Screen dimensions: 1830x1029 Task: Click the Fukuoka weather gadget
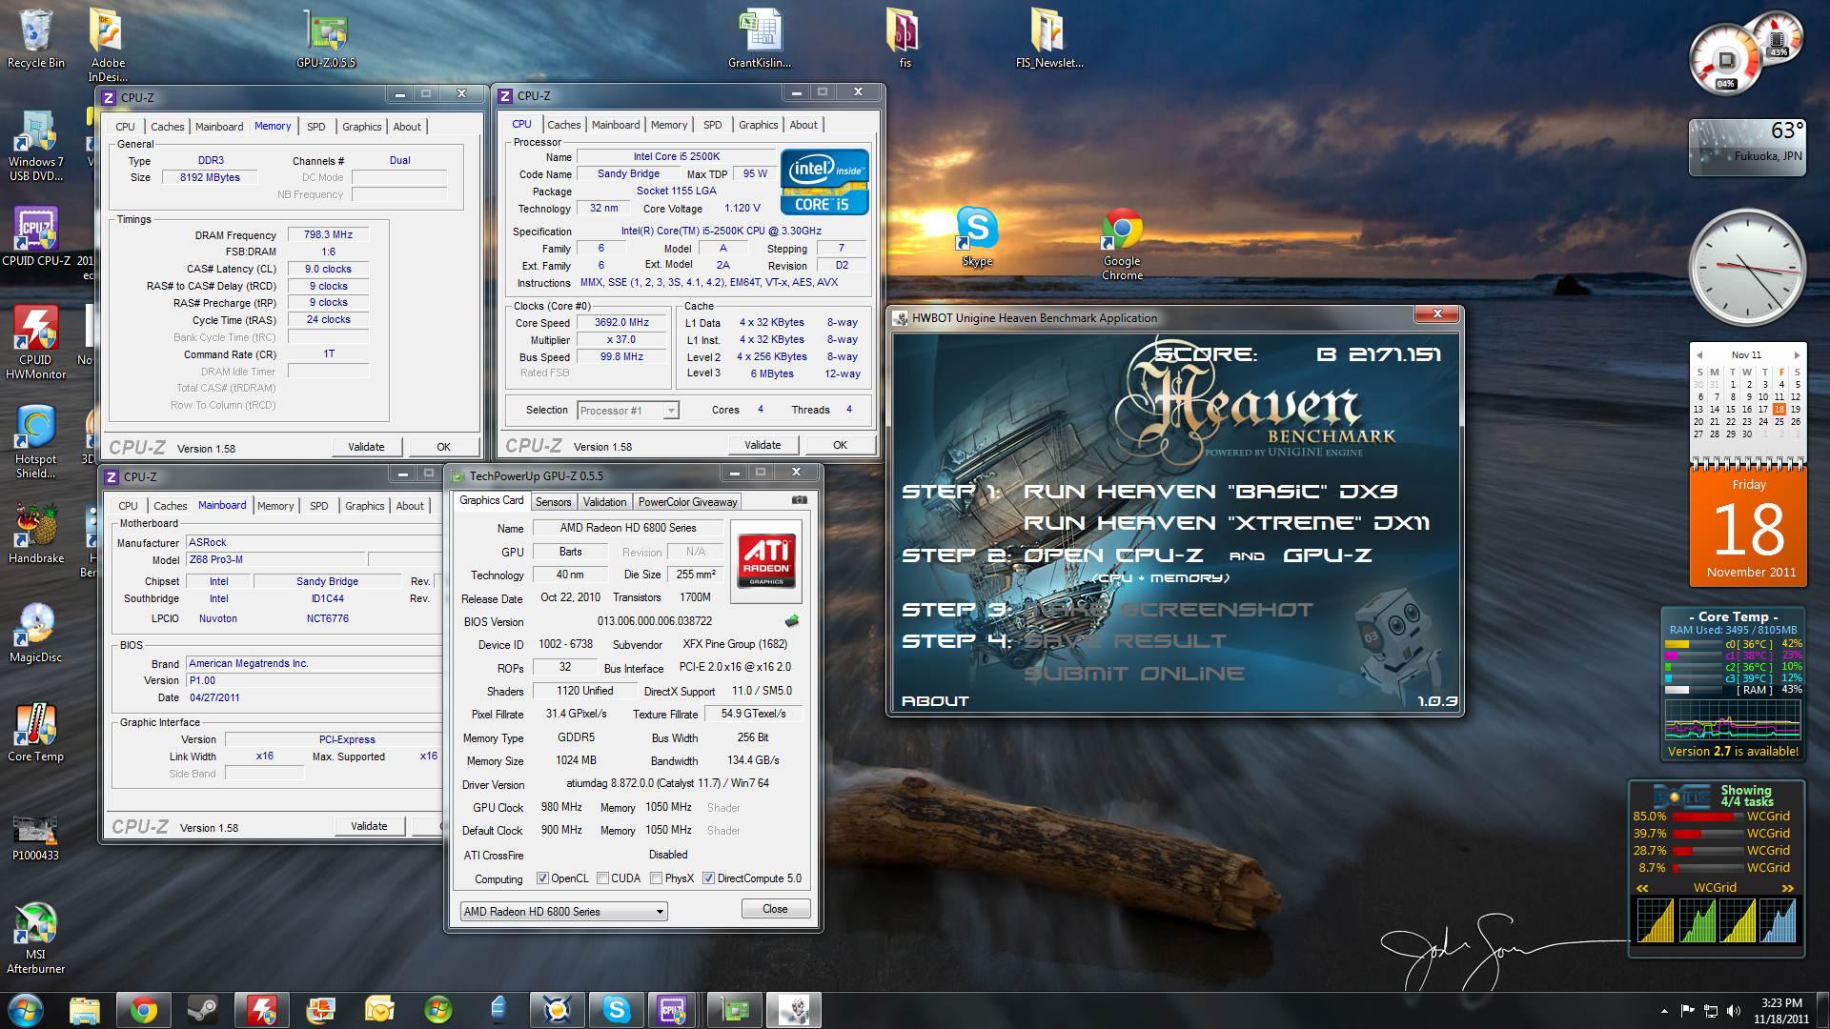point(1747,147)
